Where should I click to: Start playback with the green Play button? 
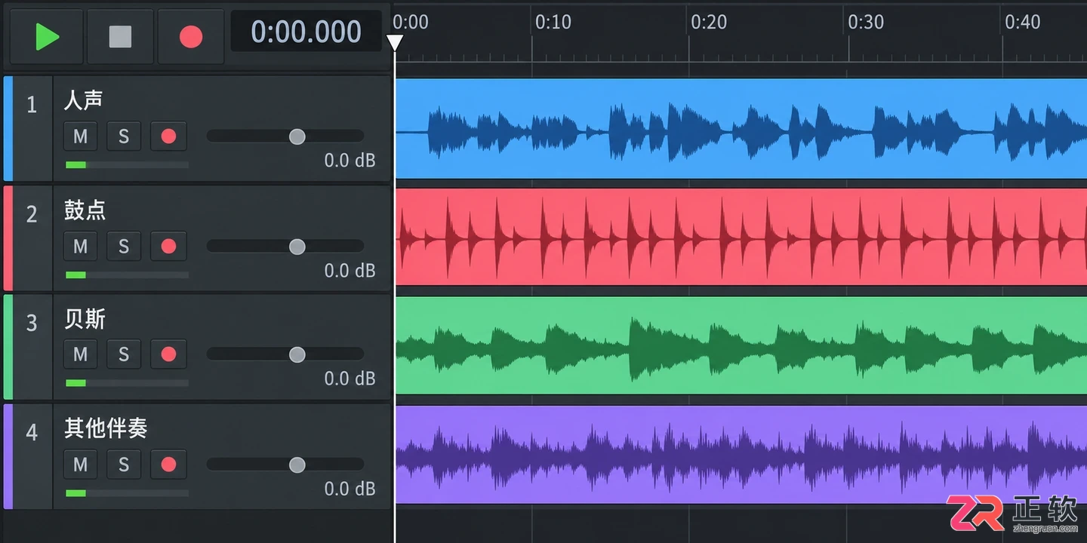(47, 36)
